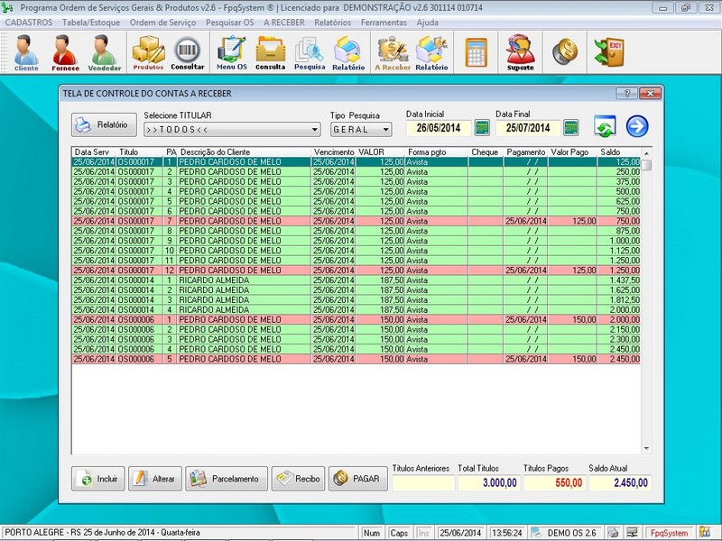Open the Tipo Pesquisa dropdown
The height and width of the screenshot is (541, 722).
tap(385, 130)
